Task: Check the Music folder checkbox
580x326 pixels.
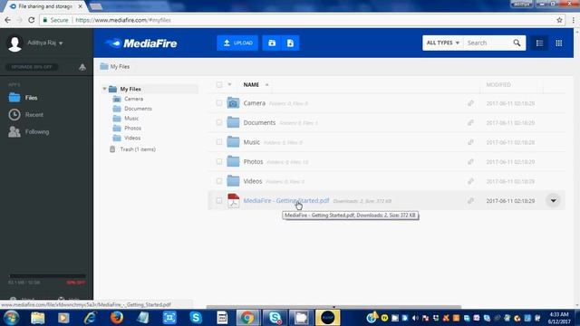Action: click(219, 142)
